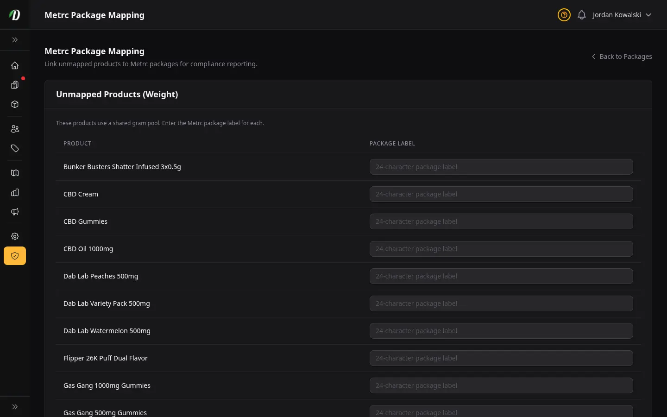Open the Jordan Kowalski user menu

[x=622, y=15]
